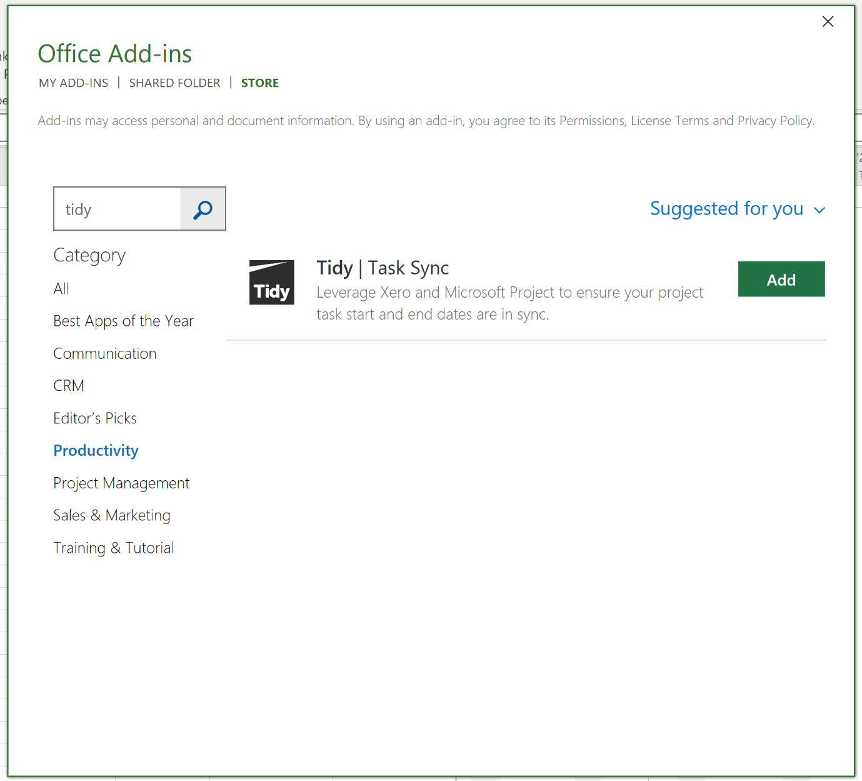
Task: Select the STORE tab
Action: coord(260,83)
